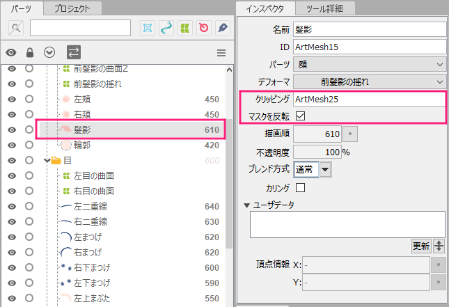Screen dimensions: 449x307
Task: Click the header eye visibility icon
Action: (x=11, y=53)
